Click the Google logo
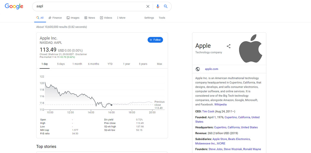This screenshot has width=311, height=153. pos(14,6)
